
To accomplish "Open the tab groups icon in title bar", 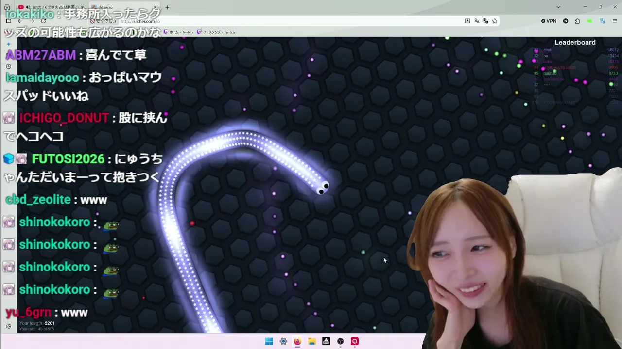I will [7, 7].
